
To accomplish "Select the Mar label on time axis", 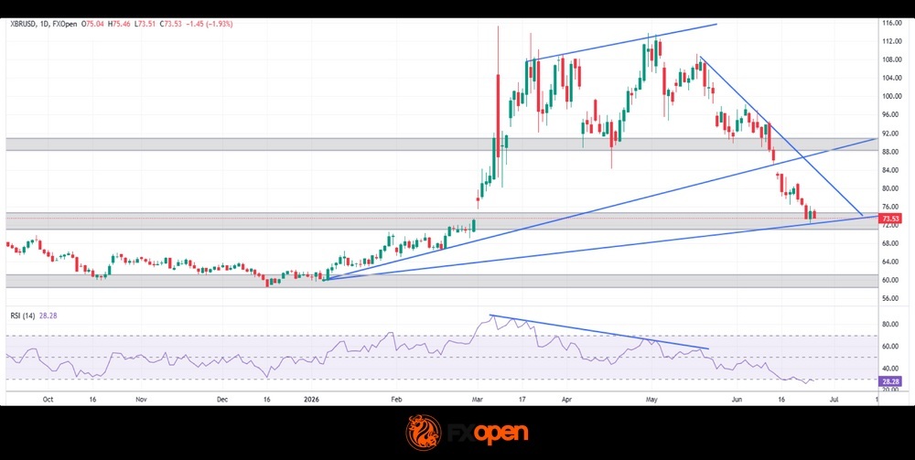I will [477, 400].
